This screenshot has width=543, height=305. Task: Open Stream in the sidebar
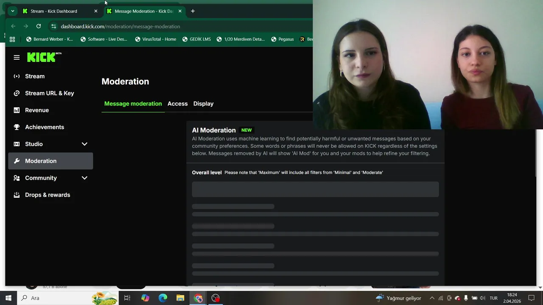pos(35,76)
